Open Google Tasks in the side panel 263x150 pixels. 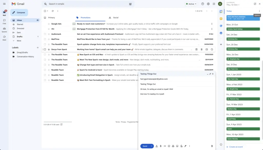click(221, 26)
